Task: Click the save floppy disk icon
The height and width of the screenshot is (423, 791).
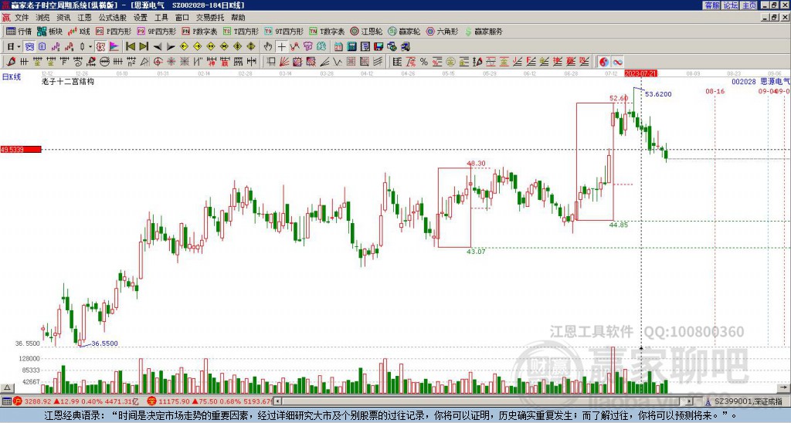Action: click(x=379, y=46)
